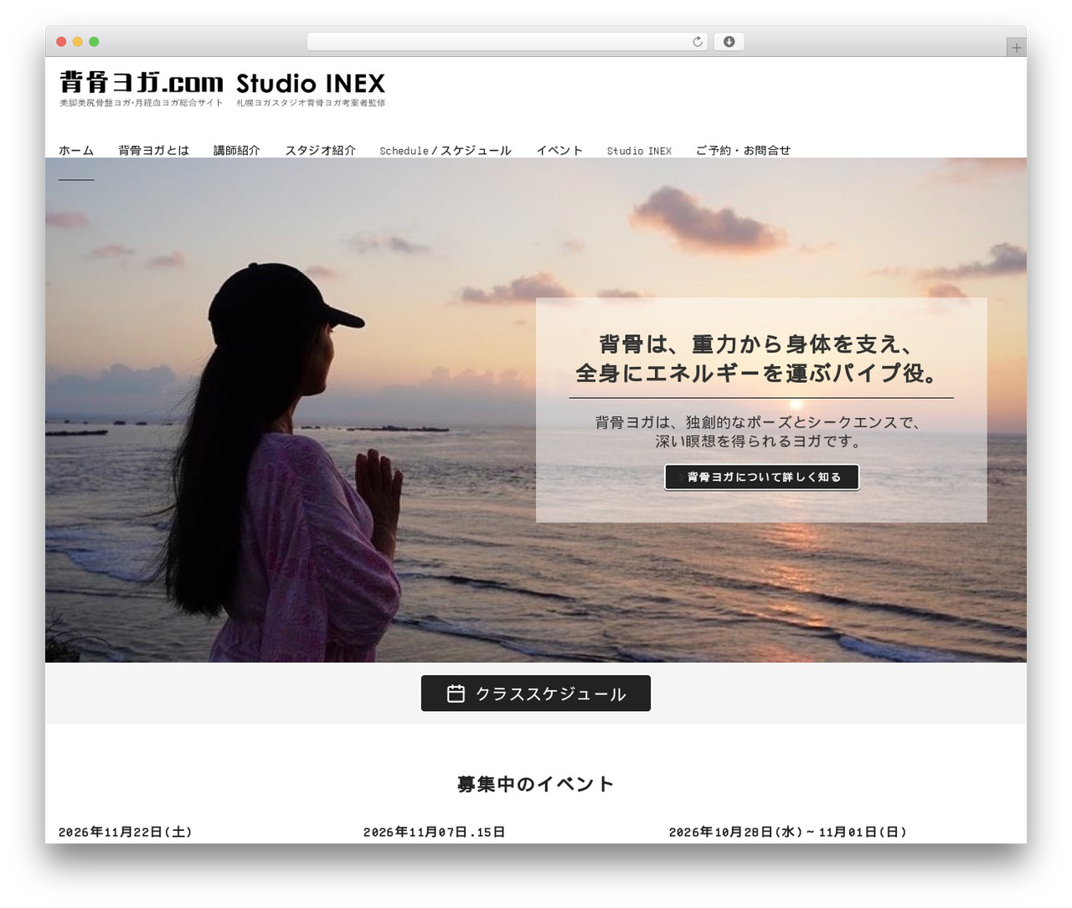The height and width of the screenshot is (908, 1072).
Task: Select Studio INEX in the navigation bar
Action: [x=639, y=151]
